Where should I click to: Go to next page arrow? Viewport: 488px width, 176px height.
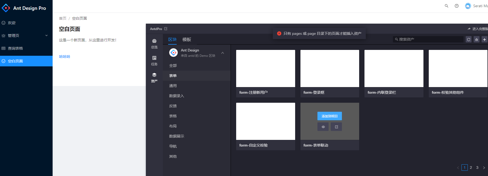click(484, 168)
